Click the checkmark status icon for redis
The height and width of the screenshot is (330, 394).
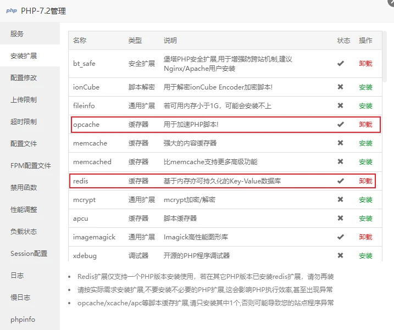[x=340, y=181]
